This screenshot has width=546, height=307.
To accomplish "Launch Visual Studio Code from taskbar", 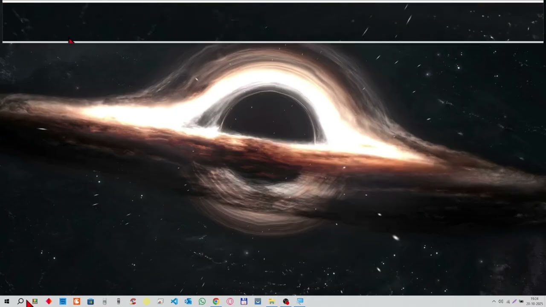I will tap(174, 301).
